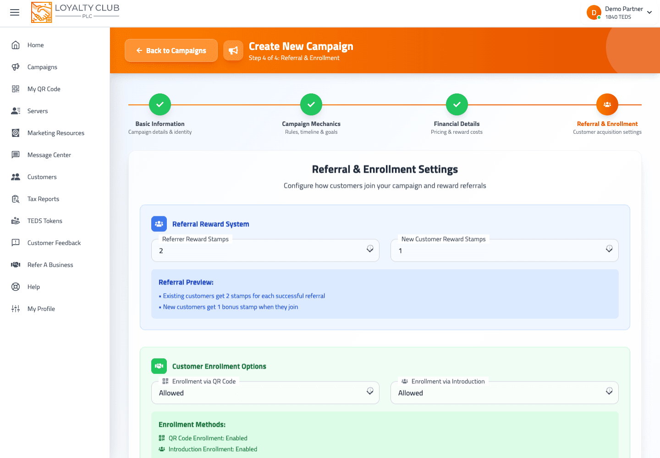
Task: Click the Tax Reports document icon
Action: point(16,199)
